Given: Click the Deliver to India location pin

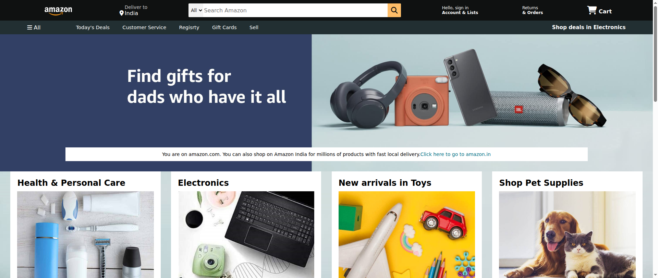Looking at the screenshot, I should (121, 13).
